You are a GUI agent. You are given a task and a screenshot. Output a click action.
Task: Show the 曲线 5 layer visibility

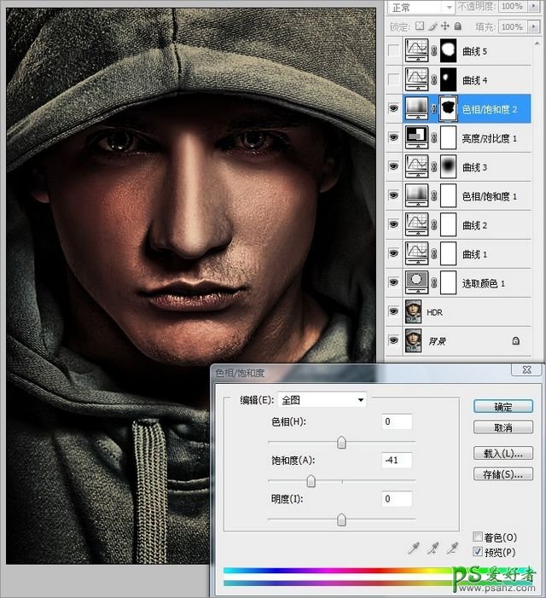392,51
